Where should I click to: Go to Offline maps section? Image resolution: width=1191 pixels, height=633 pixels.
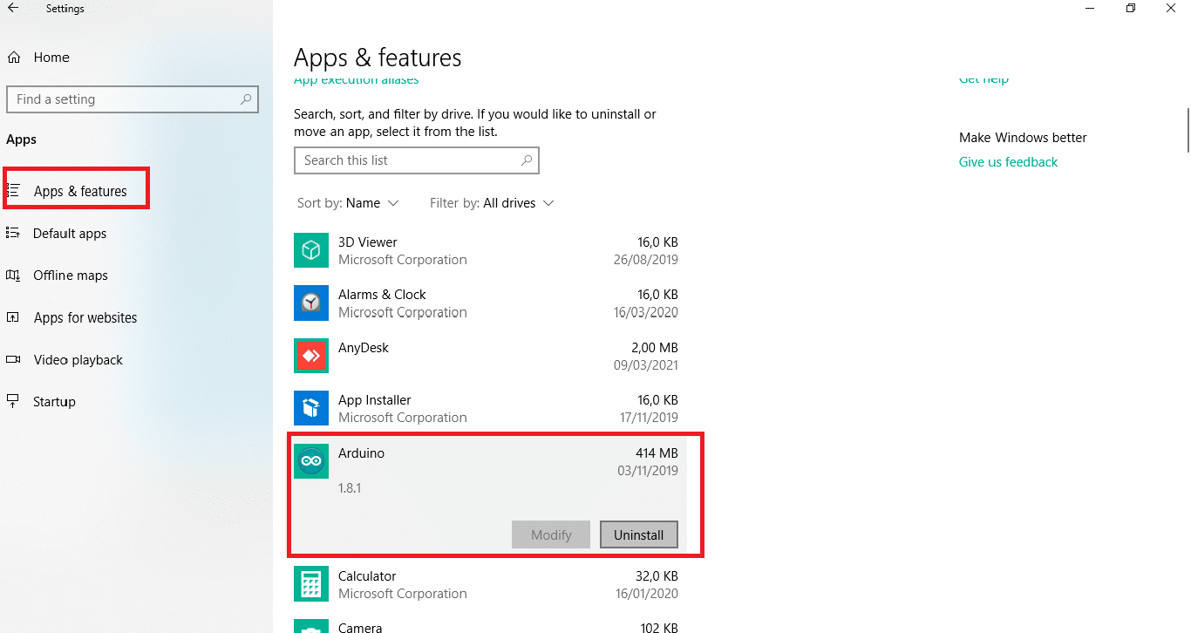(x=71, y=276)
